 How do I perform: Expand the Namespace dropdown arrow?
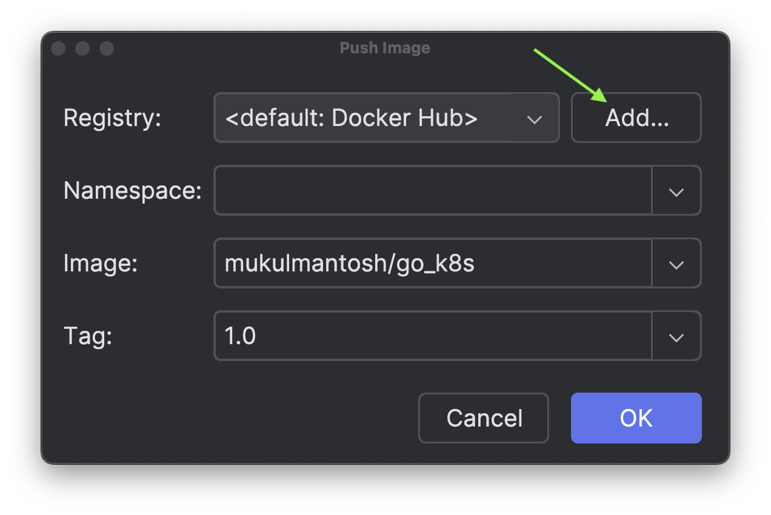click(676, 190)
